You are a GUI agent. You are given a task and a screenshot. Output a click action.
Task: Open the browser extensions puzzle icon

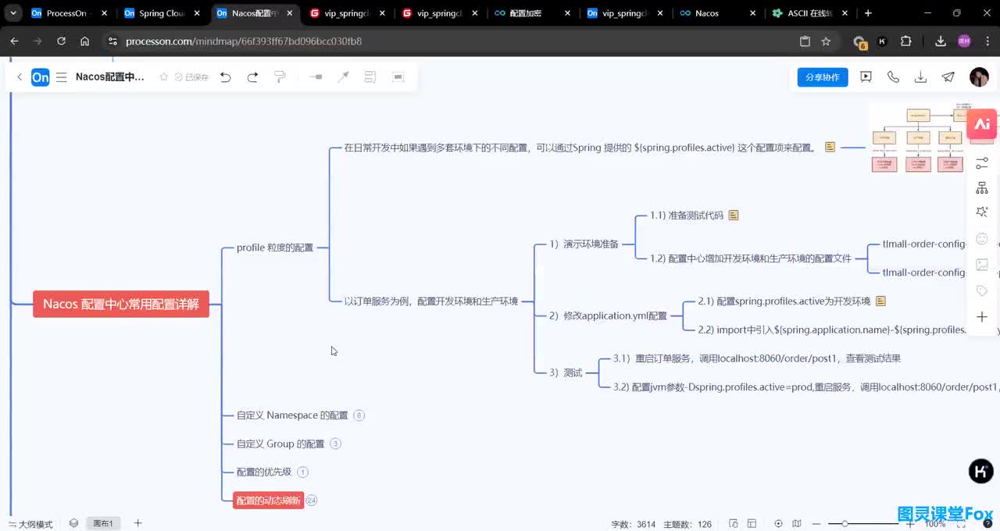click(906, 41)
